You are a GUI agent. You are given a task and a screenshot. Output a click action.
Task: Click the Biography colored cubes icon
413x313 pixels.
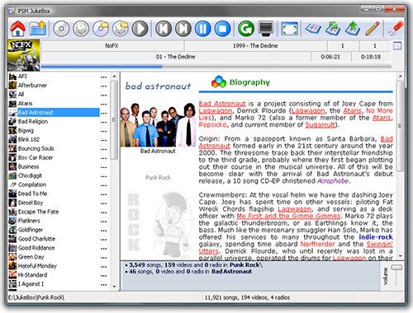219,82
